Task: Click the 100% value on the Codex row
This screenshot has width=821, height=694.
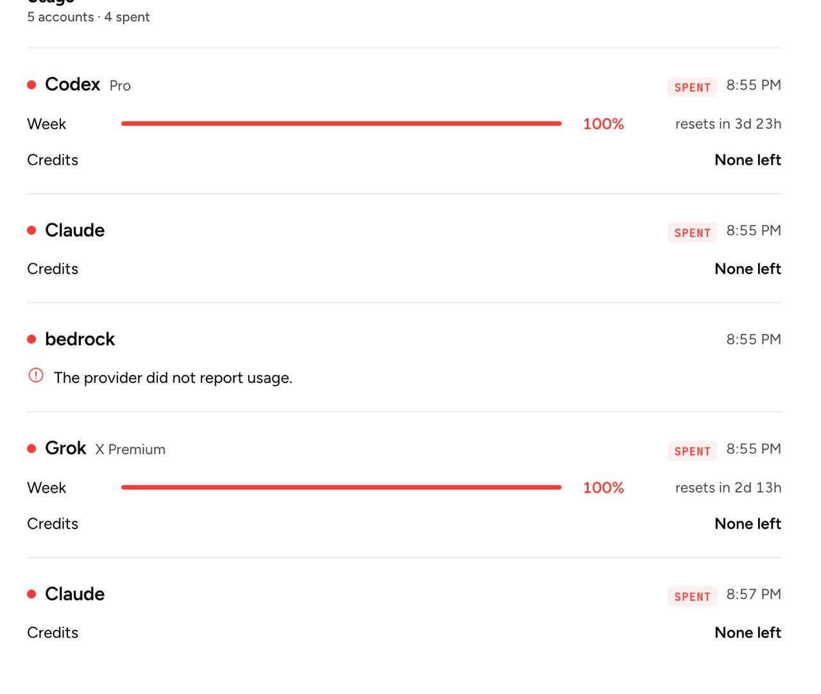Action: coord(604,124)
